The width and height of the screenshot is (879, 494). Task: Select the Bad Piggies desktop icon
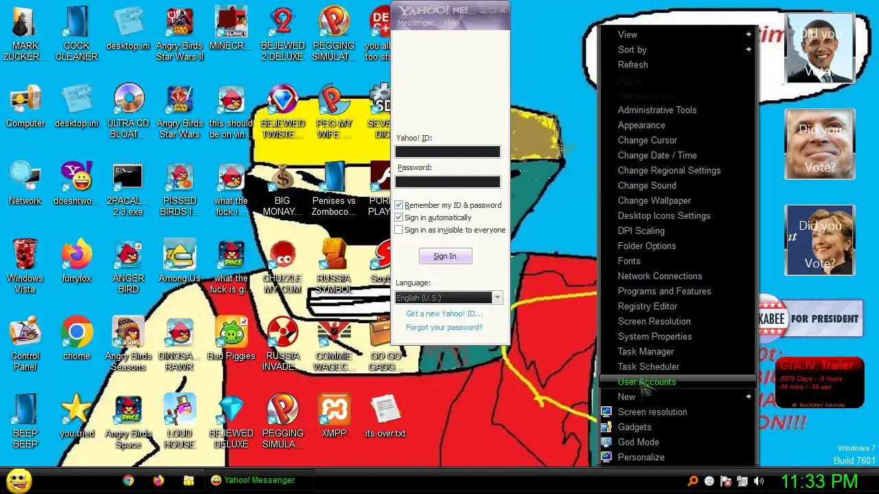click(x=231, y=339)
